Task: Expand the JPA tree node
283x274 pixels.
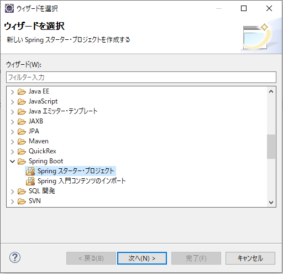Action: 12,132
